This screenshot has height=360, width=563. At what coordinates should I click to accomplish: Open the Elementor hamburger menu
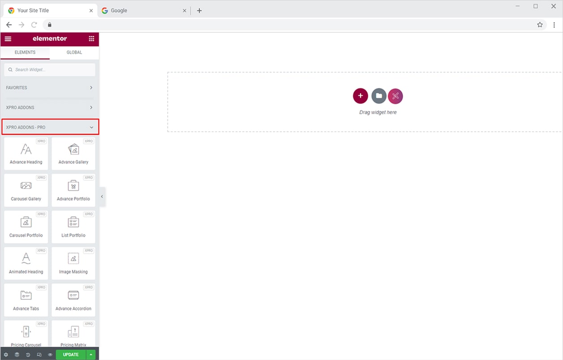click(8, 39)
